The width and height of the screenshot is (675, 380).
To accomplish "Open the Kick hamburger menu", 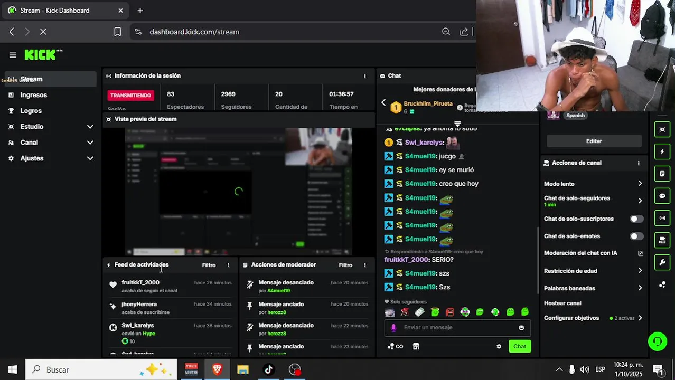I will point(13,55).
